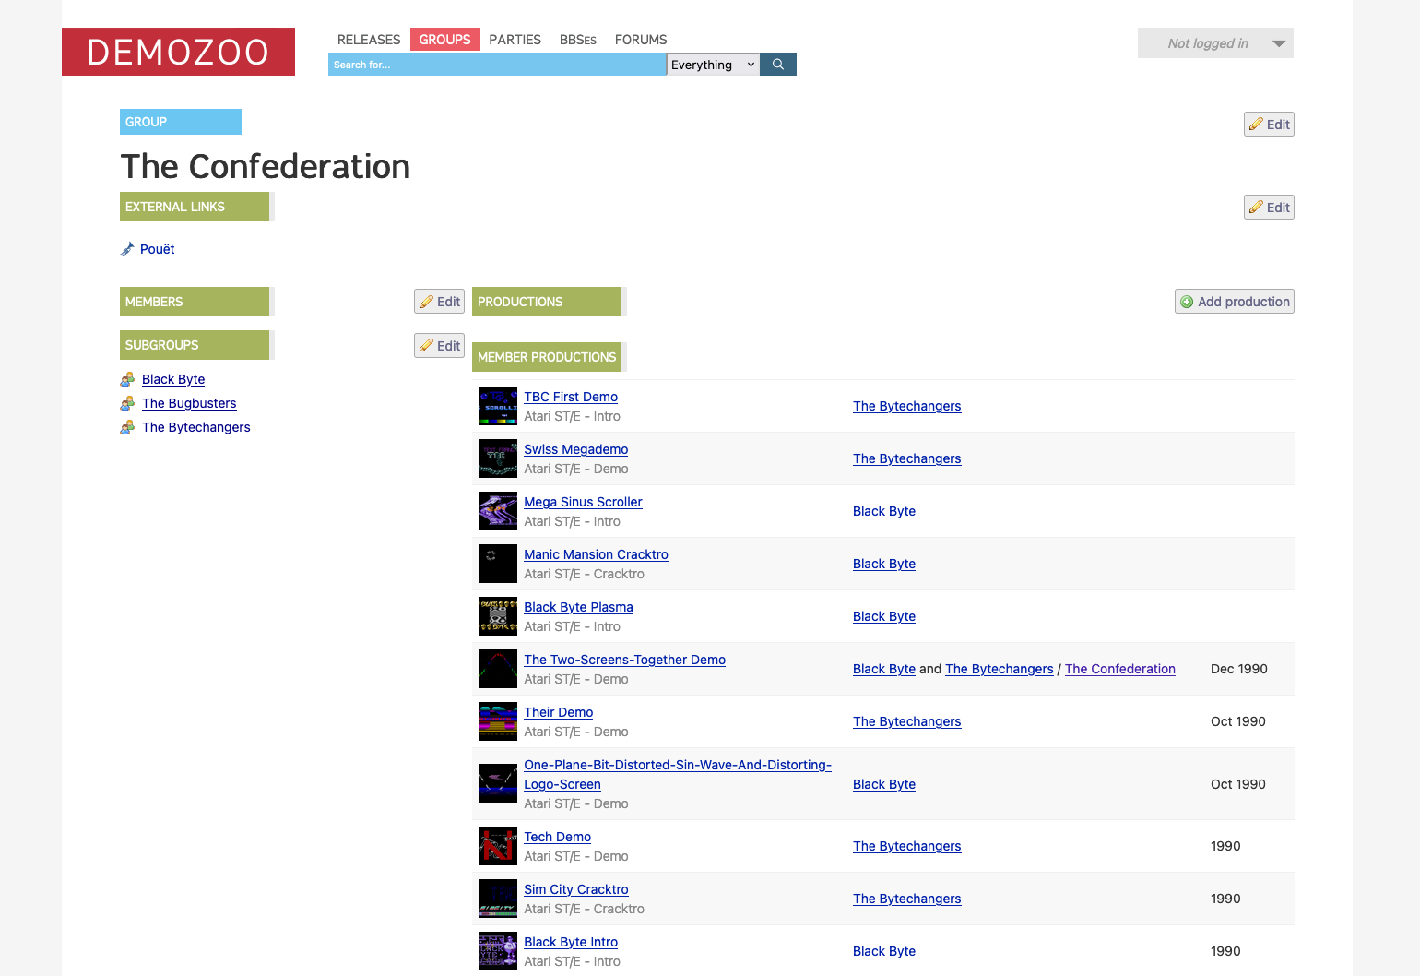This screenshot has height=976, width=1420.
Task: Switch to the Releases tab
Action: point(368,40)
